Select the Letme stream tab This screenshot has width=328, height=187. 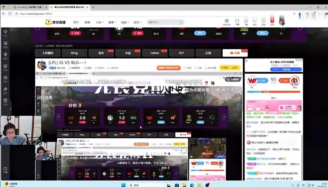coord(155,53)
